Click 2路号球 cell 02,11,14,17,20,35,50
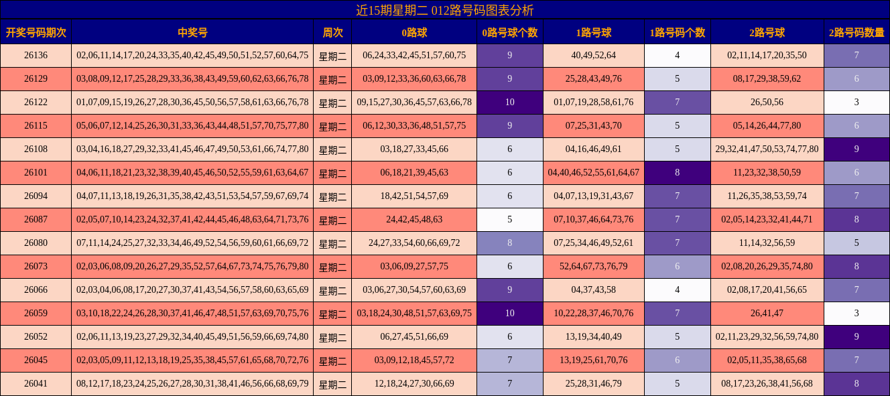This screenshot has width=890, height=396. tap(767, 56)
